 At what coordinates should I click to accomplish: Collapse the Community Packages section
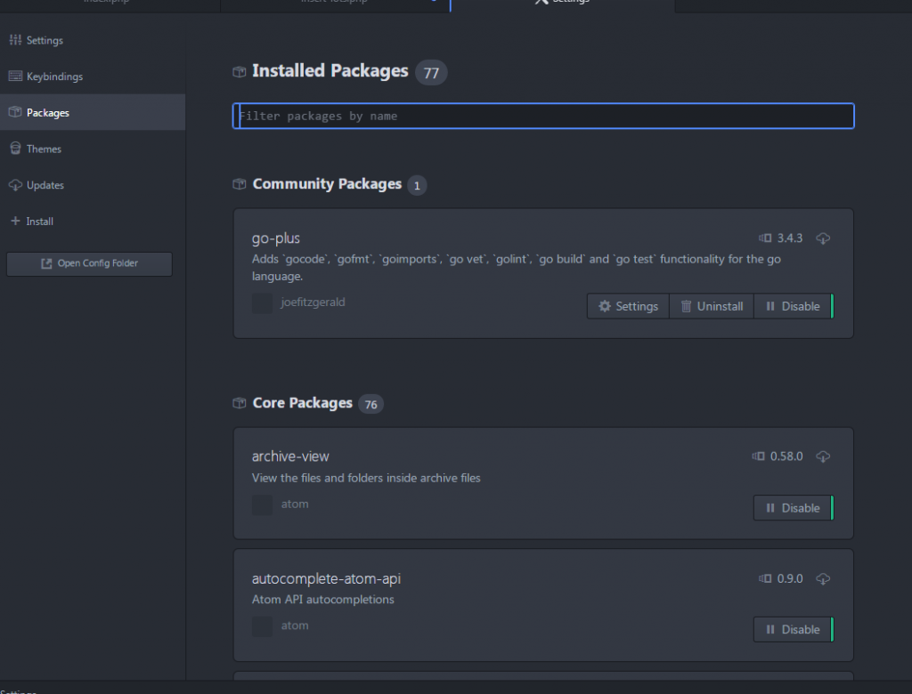pyautogui.click(x=327, y=184)
